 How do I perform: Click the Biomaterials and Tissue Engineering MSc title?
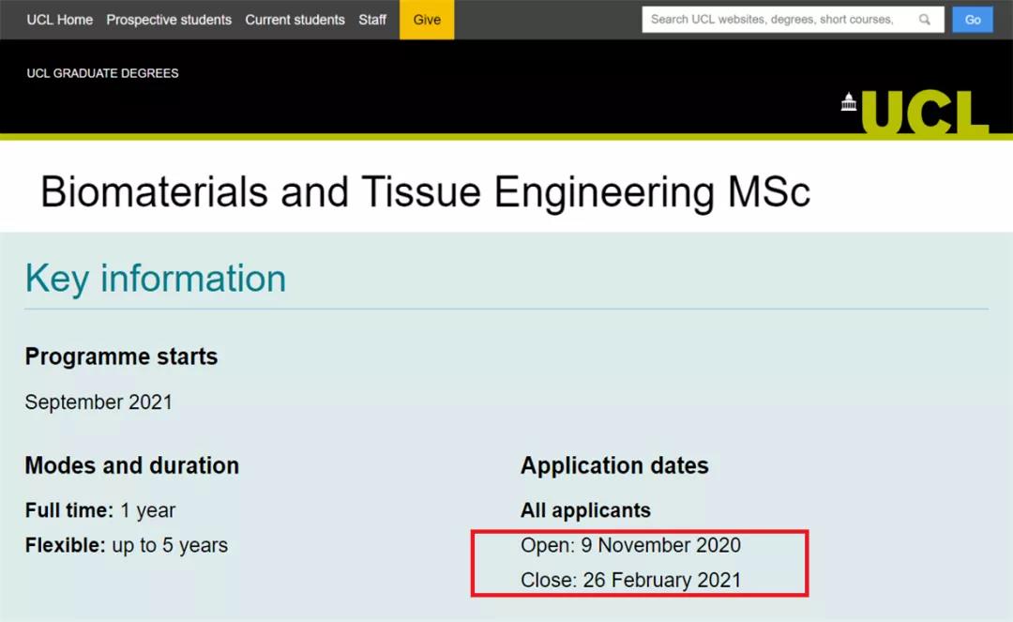tap(425, 192)
